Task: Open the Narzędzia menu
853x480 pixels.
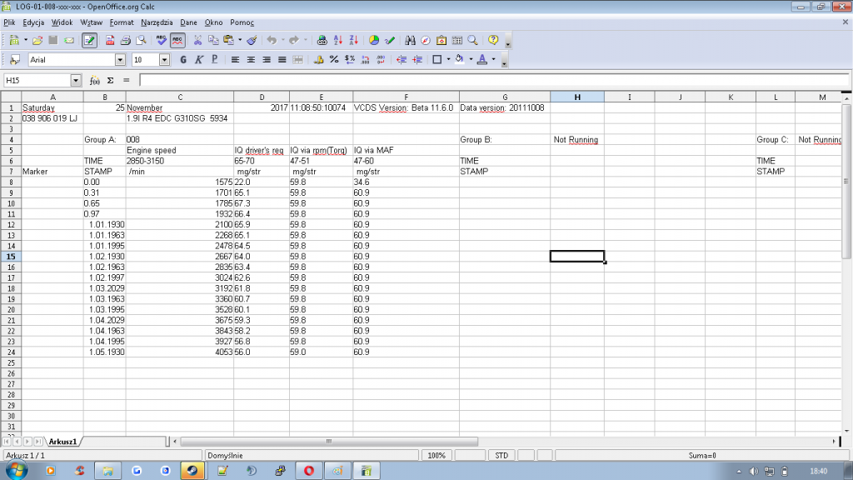Action: (157, 22)
